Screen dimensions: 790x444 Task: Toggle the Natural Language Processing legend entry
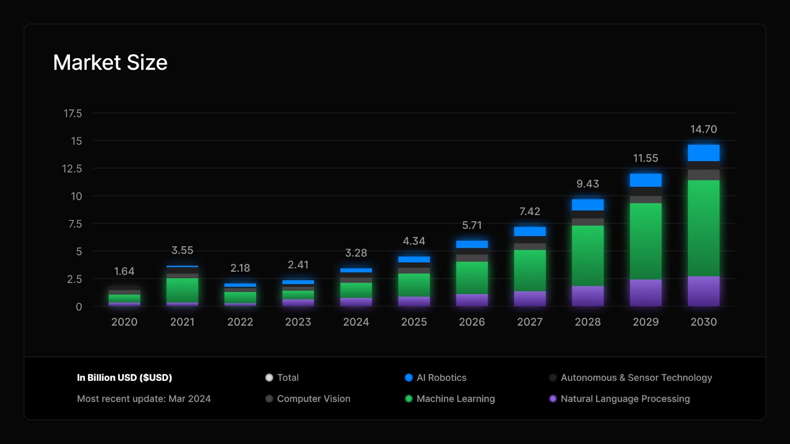pos(620,399)
